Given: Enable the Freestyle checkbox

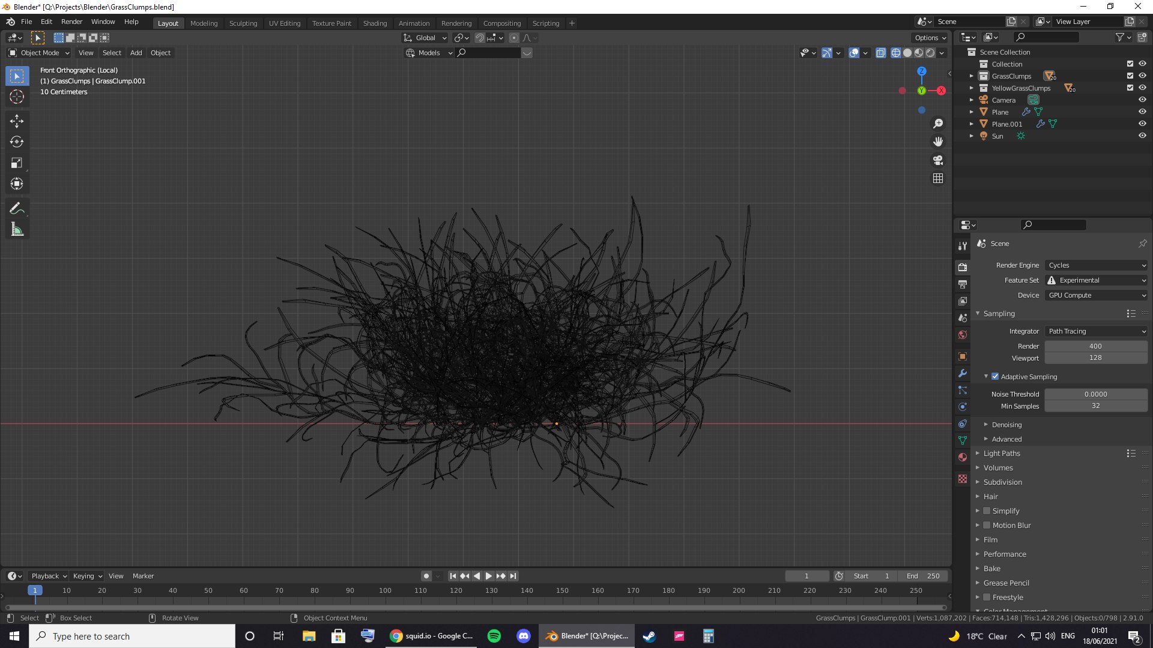Looking at the screenshot, I should (x=987, y=598).
